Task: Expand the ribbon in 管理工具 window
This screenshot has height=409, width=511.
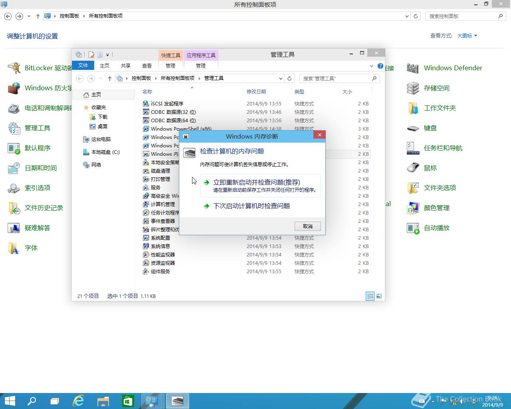Action: (372, 66)
